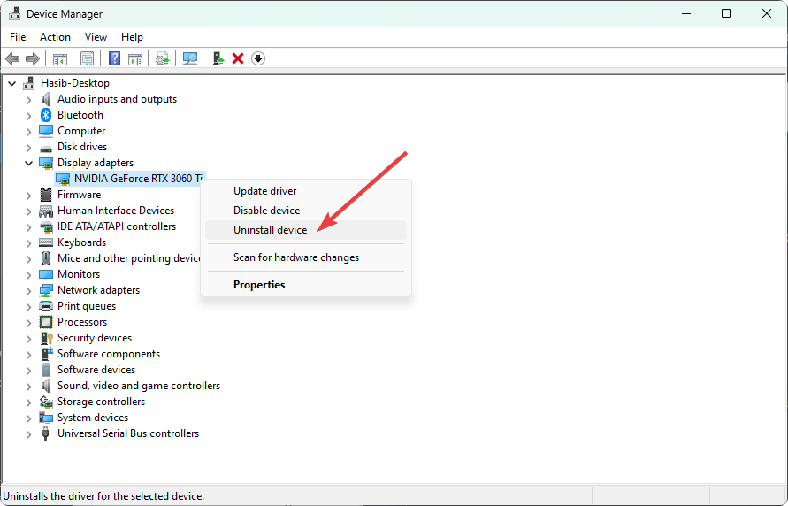This screenshot has width=788, height=506.
Task: Expand the Audio inputs and outputs node
Action: tap(28, 99)
